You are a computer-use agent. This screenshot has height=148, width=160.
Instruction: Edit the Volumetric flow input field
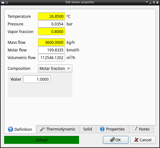coord(51,57)
